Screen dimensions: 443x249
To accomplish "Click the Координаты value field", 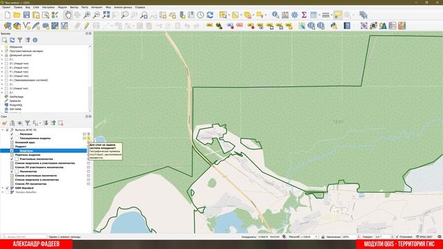I will coord(269,237).
